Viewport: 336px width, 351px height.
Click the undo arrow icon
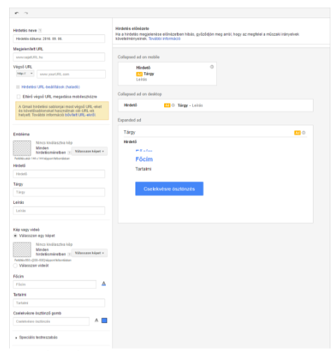tap(17, 13)
